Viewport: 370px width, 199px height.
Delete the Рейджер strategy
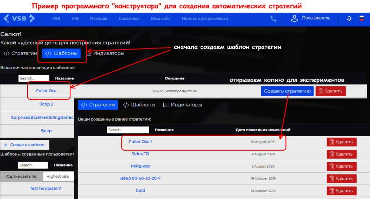341,166
